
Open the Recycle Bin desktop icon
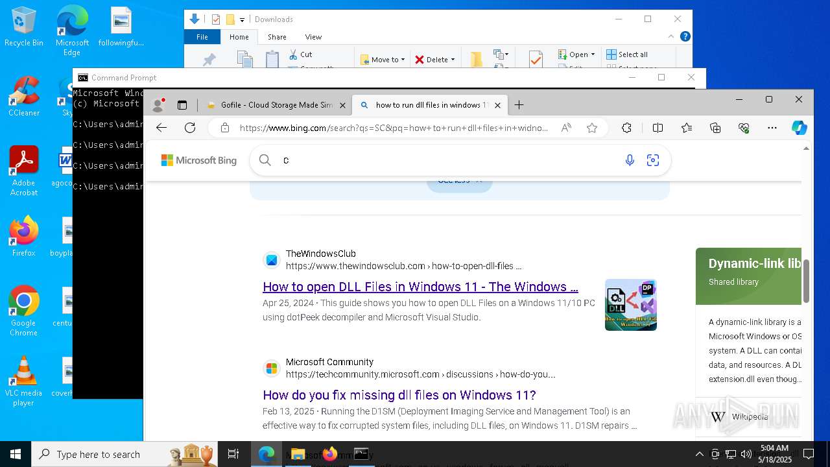[x=23, y=27]
